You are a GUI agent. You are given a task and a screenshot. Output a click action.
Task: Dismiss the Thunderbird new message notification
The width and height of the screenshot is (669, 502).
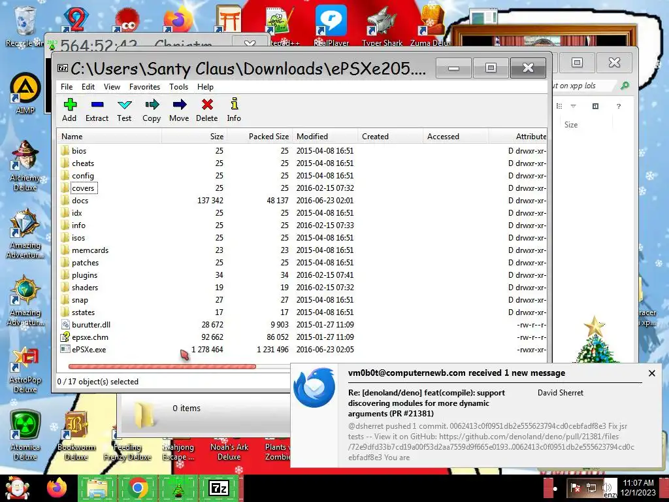(651, 373)
